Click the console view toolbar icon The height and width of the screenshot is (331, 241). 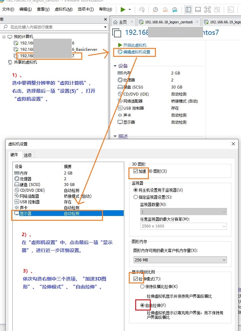[x=231, y=10]
